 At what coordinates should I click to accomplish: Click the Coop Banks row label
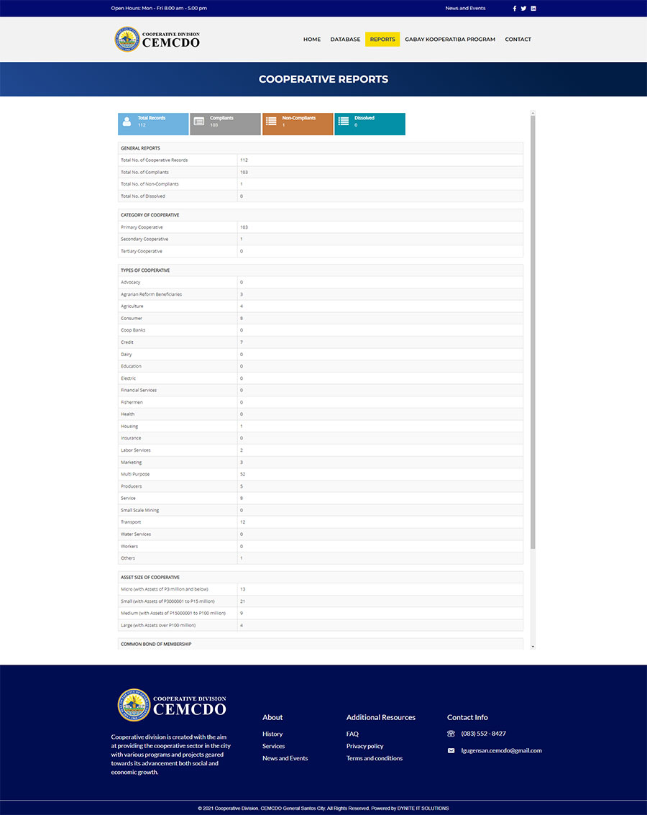[x=133, y=330]
